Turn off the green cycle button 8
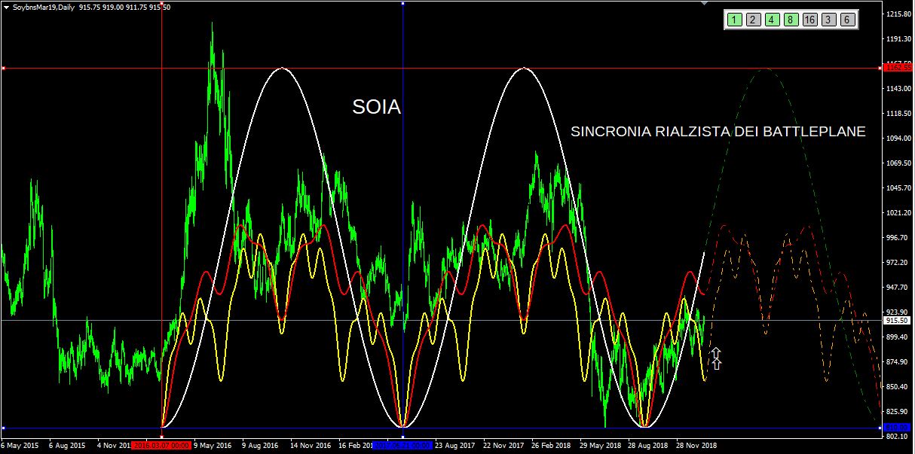Screen dimensions: 915x454 [790, 20]
